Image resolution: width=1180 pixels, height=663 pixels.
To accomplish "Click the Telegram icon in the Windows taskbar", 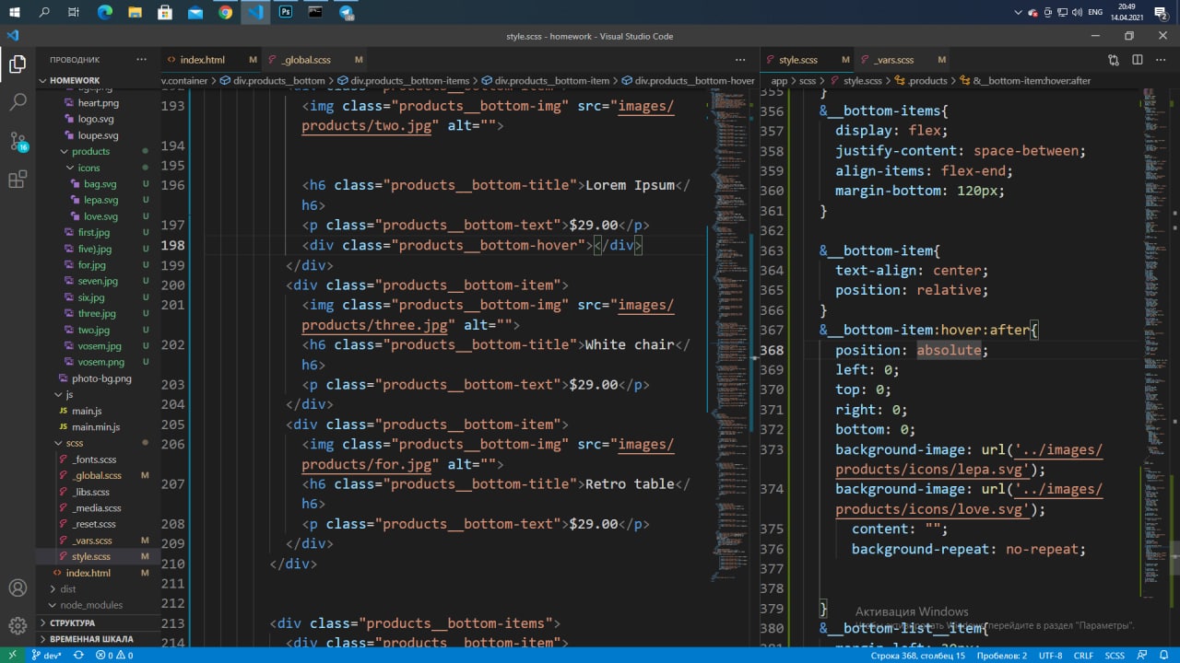I will coord(347,12).
